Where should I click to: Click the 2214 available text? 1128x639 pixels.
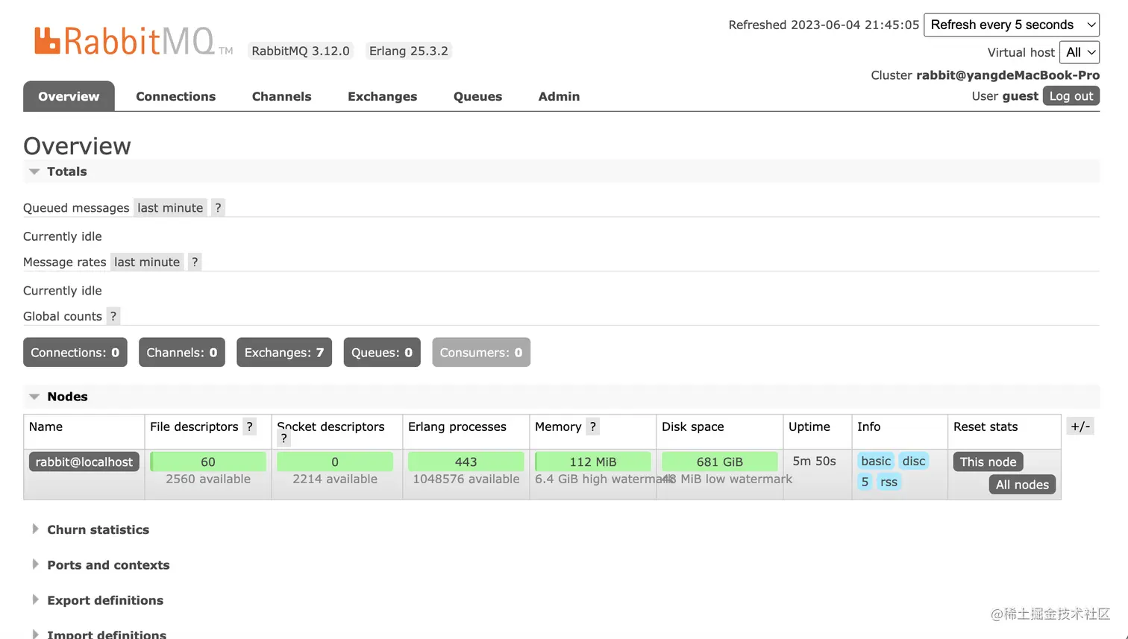(335, 479)
